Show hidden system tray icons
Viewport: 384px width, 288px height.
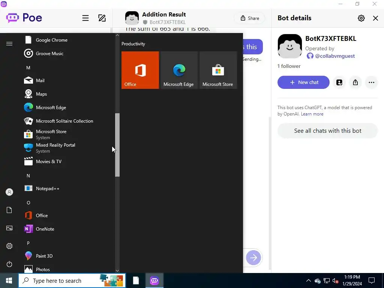click(x=309, y=280)
